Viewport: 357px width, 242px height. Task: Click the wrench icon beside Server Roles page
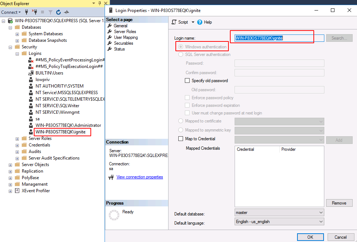point(110,32)
